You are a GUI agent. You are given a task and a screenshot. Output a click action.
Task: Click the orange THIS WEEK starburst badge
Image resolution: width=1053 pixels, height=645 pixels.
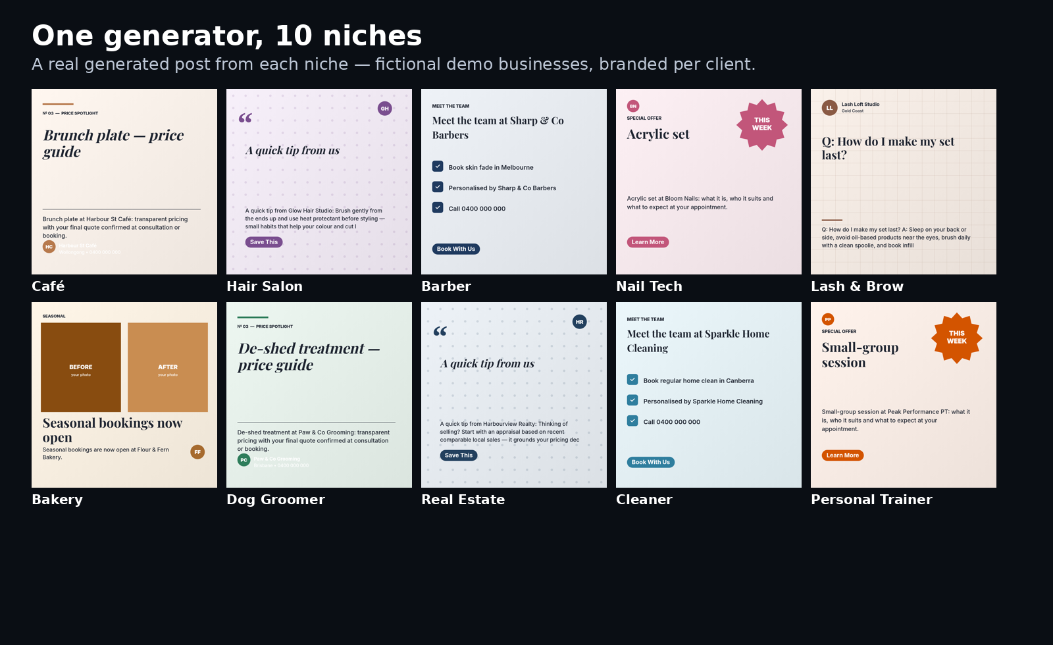click(x=957, y=338)
